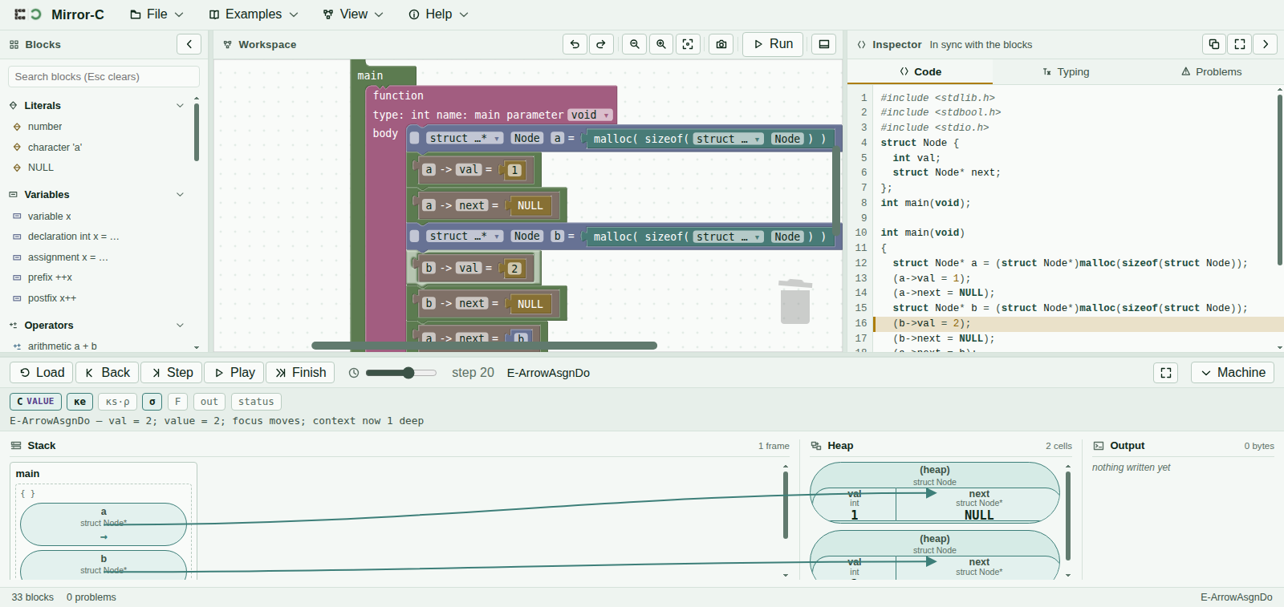Viewport: 1284px width, 607px height.
Task: Open the Examples menu
Action: tap(254, 14)
